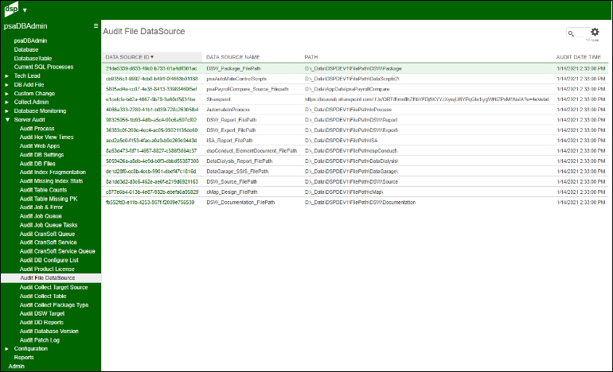Go to Audit Web Apps
This screenshot has height=372, width=613.
tap(40, 146)
